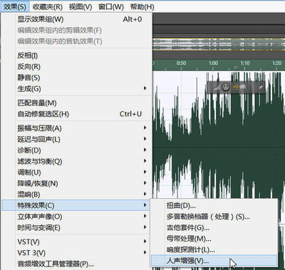Click the 1:00 mark on the timeline ruler
Viewport: 285px width, 270px height.
tap(213, 63)
